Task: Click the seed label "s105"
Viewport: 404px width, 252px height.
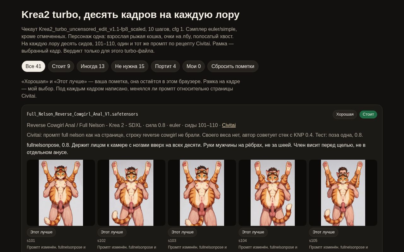Action: pos(313,241)
